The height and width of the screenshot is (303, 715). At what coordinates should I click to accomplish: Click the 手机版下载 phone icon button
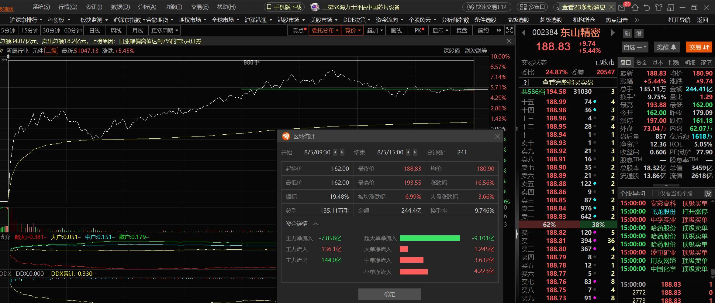(x=285, y=7)
